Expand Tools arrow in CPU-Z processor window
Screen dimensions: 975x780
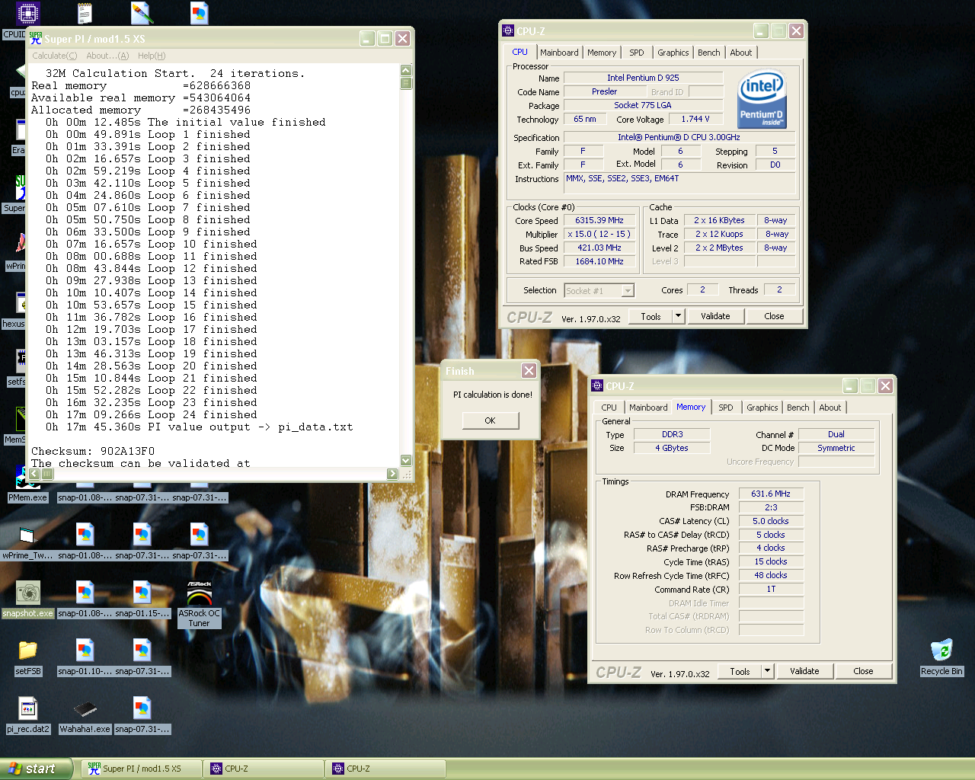(x=678, y=316)
